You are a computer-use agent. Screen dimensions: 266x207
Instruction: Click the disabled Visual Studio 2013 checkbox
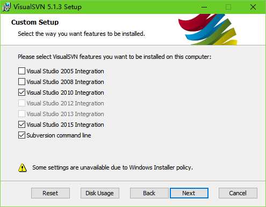(21, 114)
